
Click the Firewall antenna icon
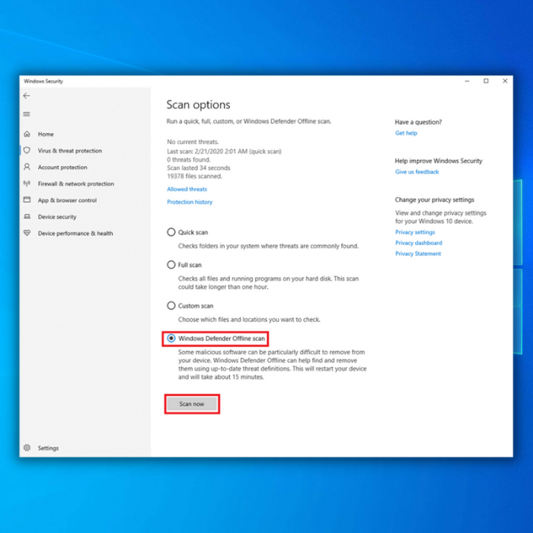[27, 184]
